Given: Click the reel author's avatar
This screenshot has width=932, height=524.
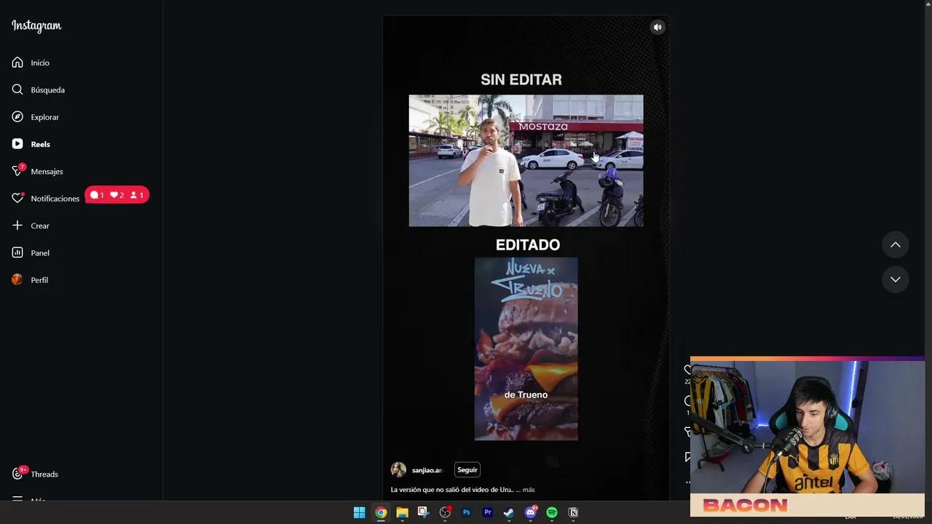Looking at the screenshot, I should [398, 469].
